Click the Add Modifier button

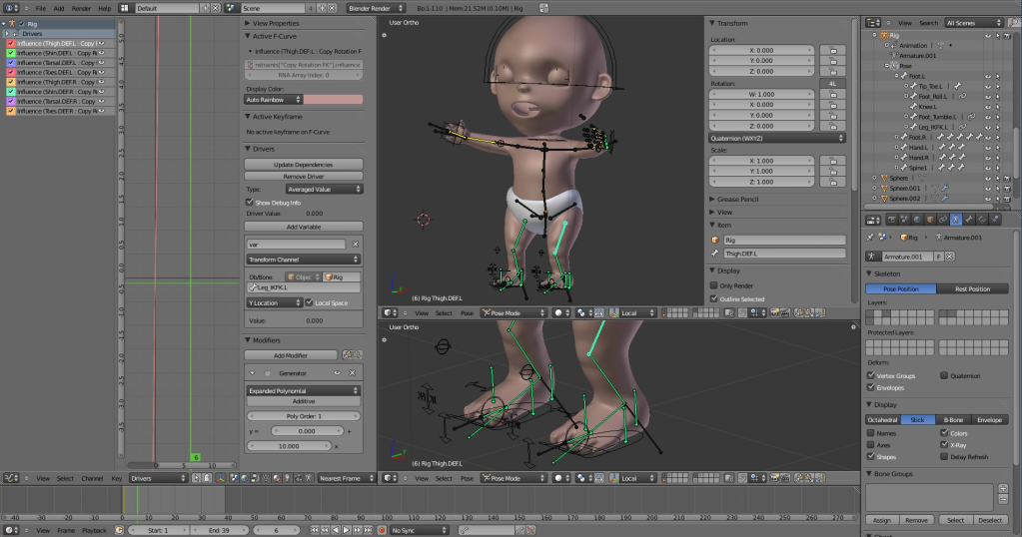(291, 354)
